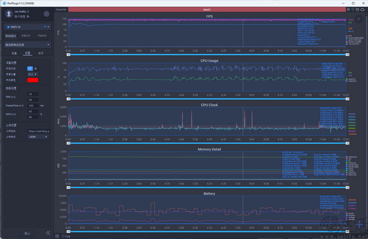This screenshot has height=239, width=368.
Task: Click the upload address URL field
Action: (x=38, y=131)
